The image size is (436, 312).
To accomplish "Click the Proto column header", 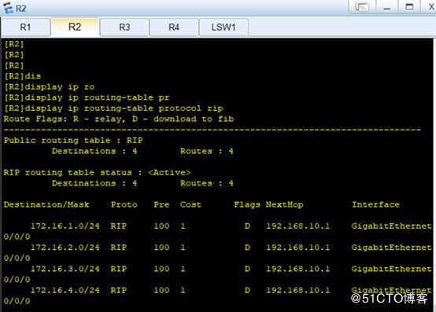I will (124, 204).
